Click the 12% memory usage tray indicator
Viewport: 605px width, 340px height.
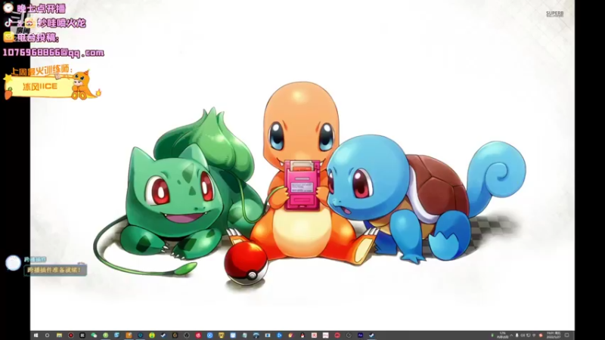[503, 335]
